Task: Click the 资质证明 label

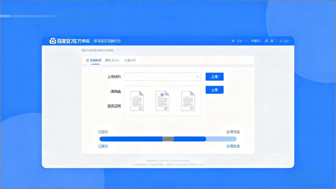Action: tap(114, 106)
